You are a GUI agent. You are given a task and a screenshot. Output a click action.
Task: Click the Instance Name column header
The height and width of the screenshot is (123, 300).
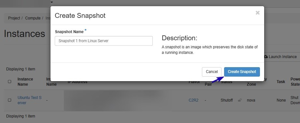coord(25,81)
